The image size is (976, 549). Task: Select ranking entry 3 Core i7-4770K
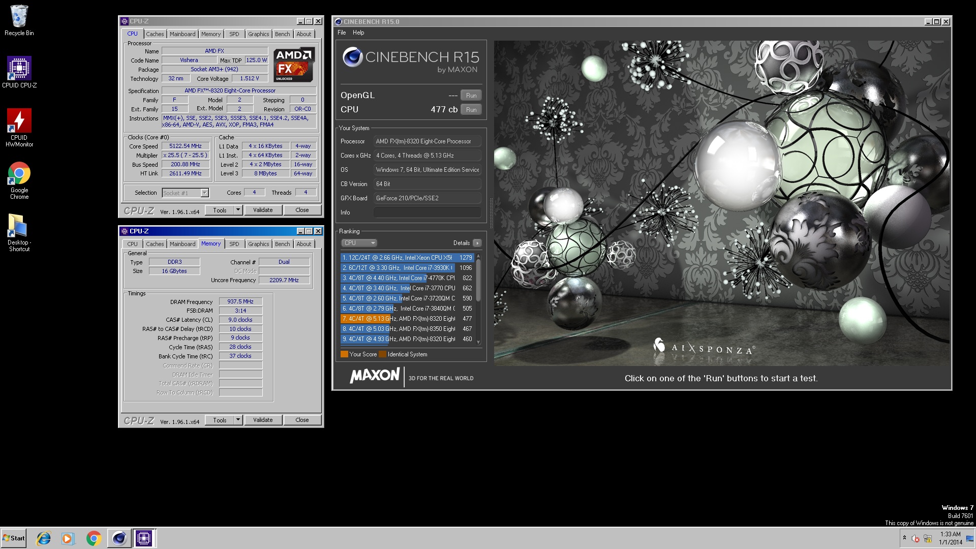(407, 278)
